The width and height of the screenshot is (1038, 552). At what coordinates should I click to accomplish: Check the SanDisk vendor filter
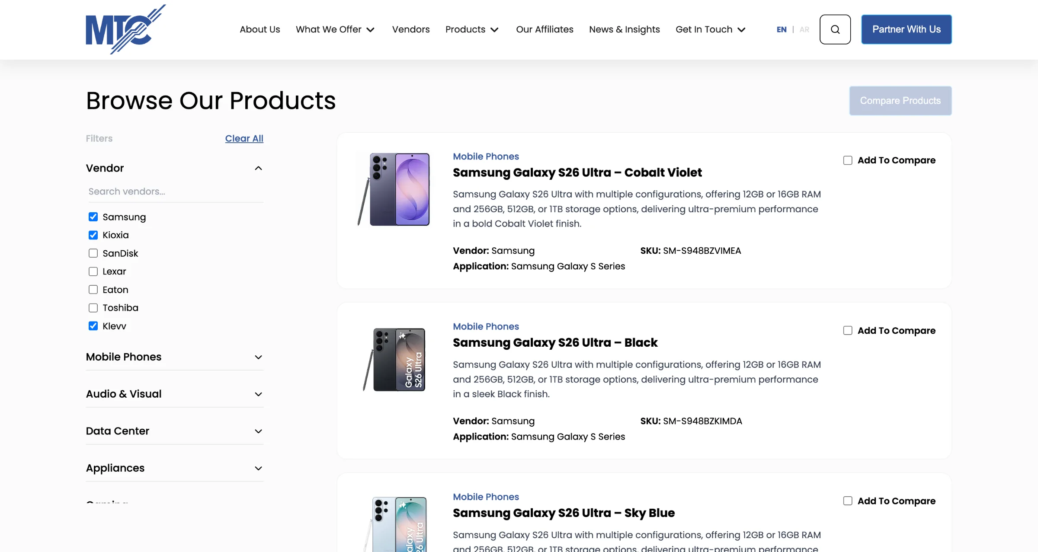[93, 253]
